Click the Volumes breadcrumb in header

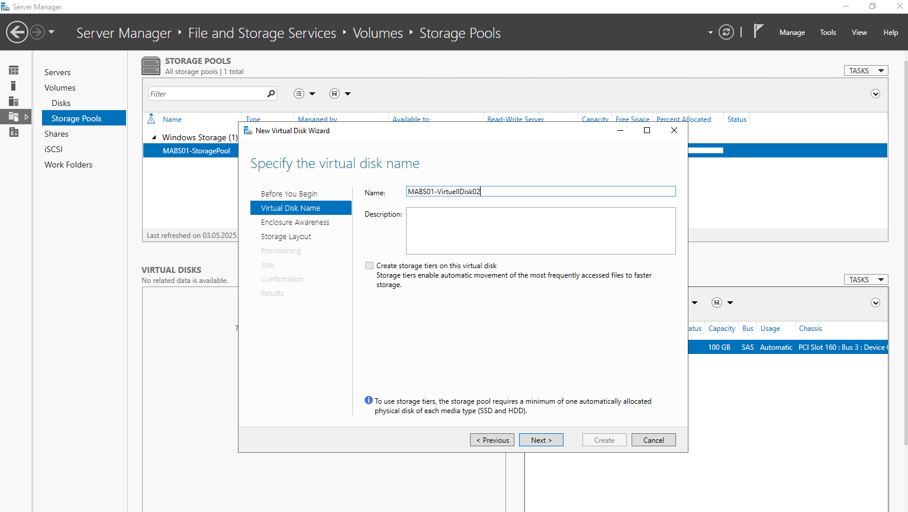point(378,33)
